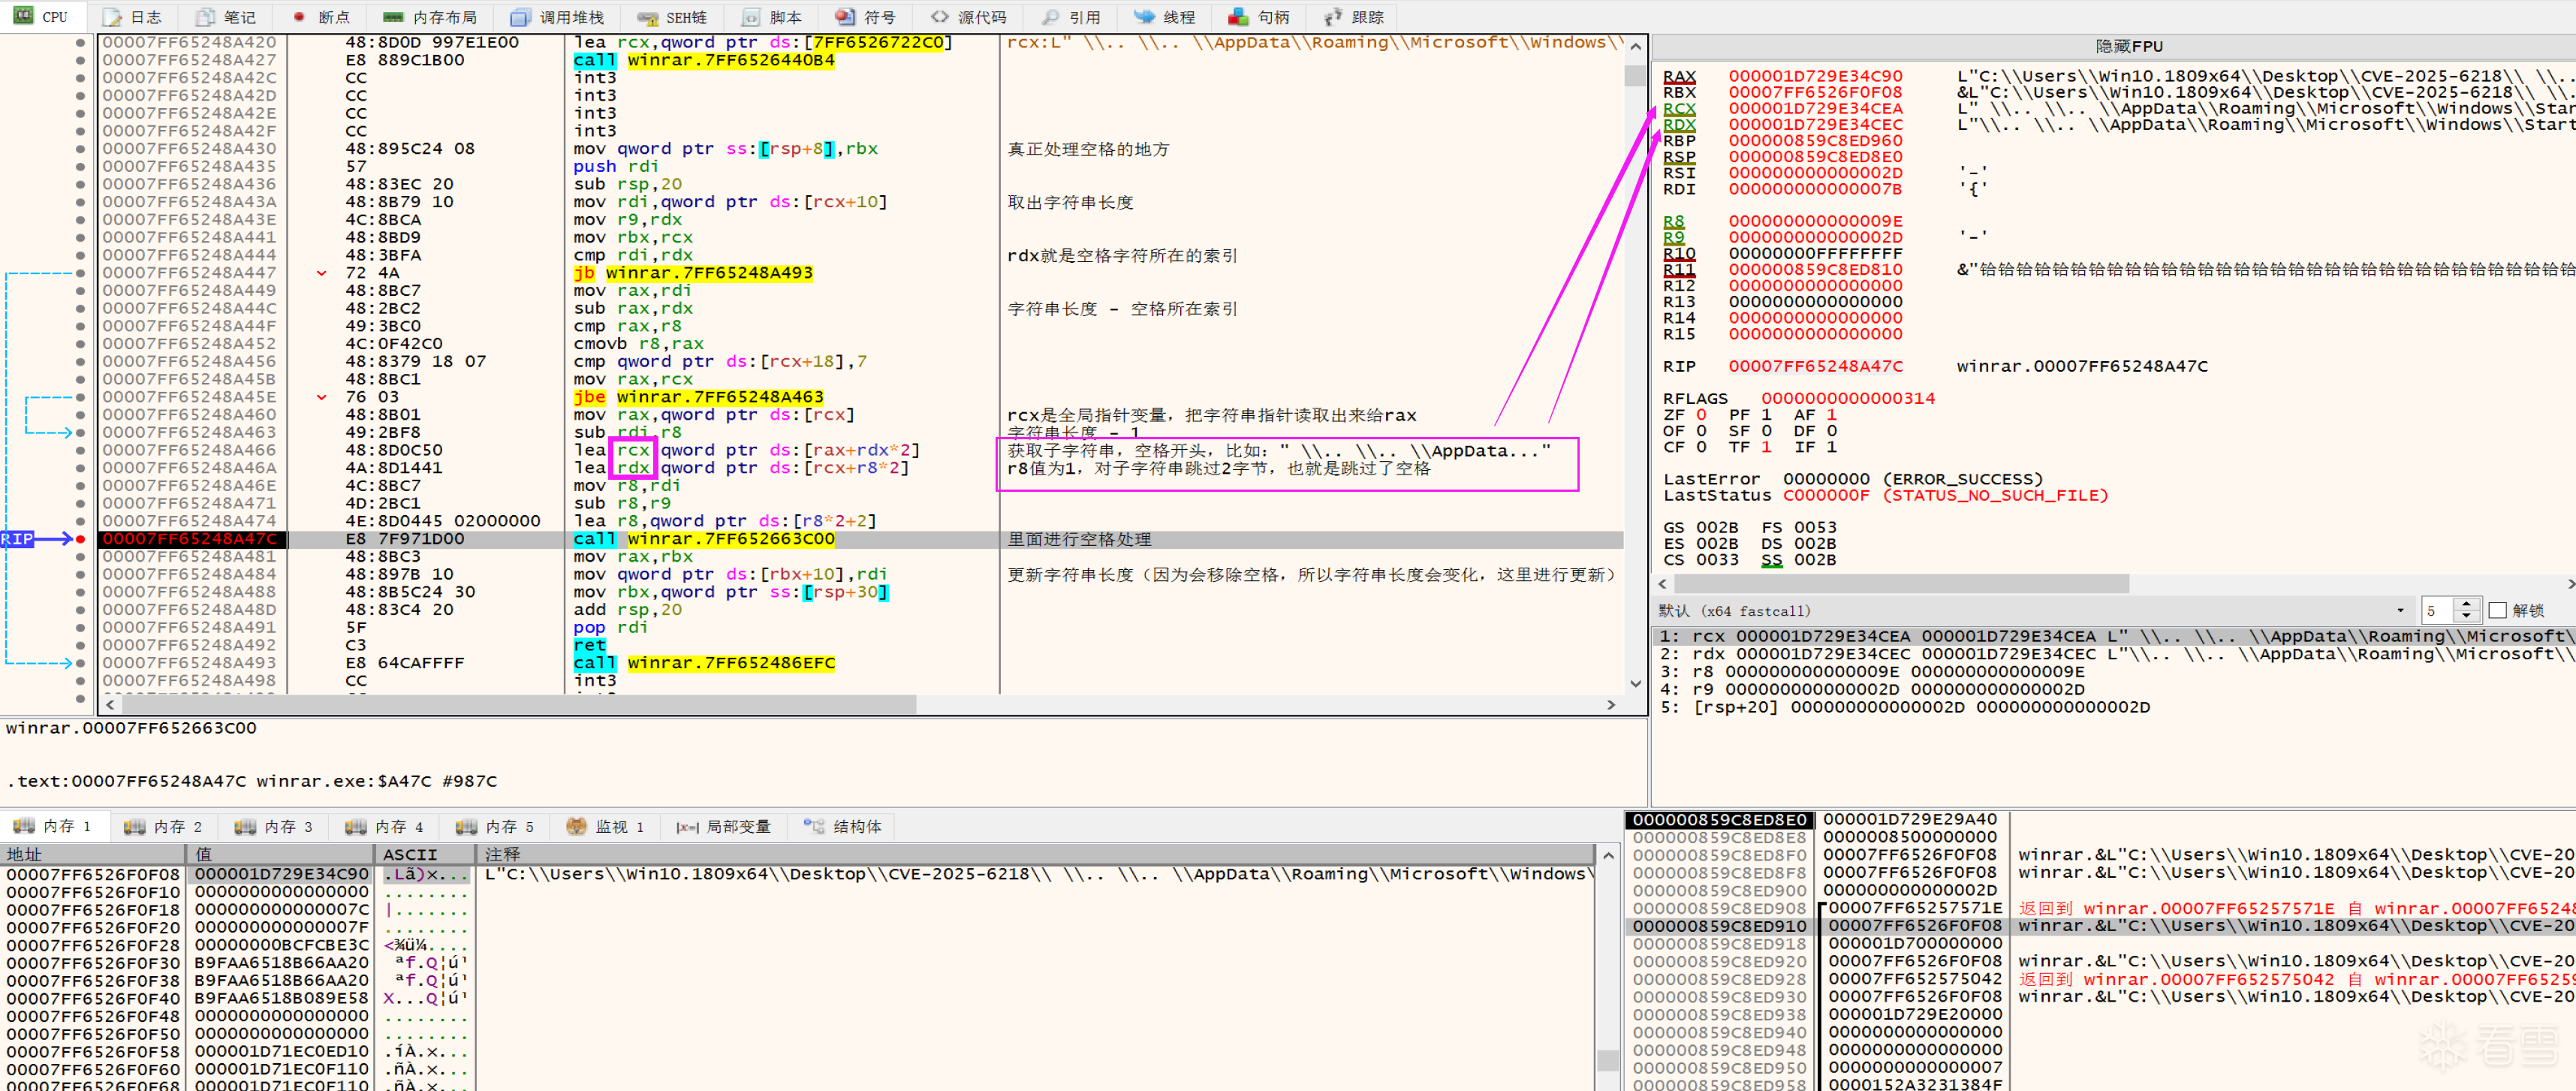Click the SEH链 icon
This screenshot has width=2576, height=1091.
[x=647, y=17]
